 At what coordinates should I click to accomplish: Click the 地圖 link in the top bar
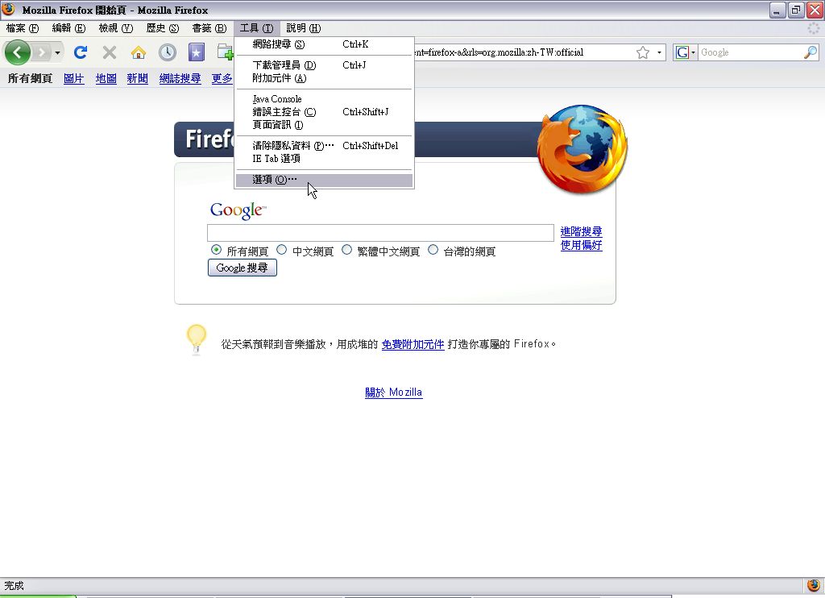[106, 78]
